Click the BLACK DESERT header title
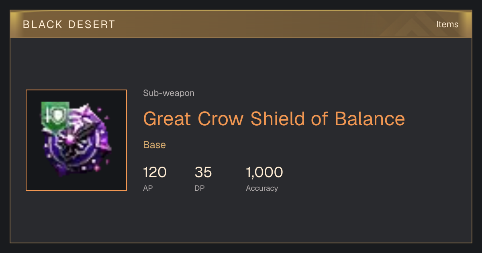The image size is (482, 253). pyautogui.click(x=69, y=24)
